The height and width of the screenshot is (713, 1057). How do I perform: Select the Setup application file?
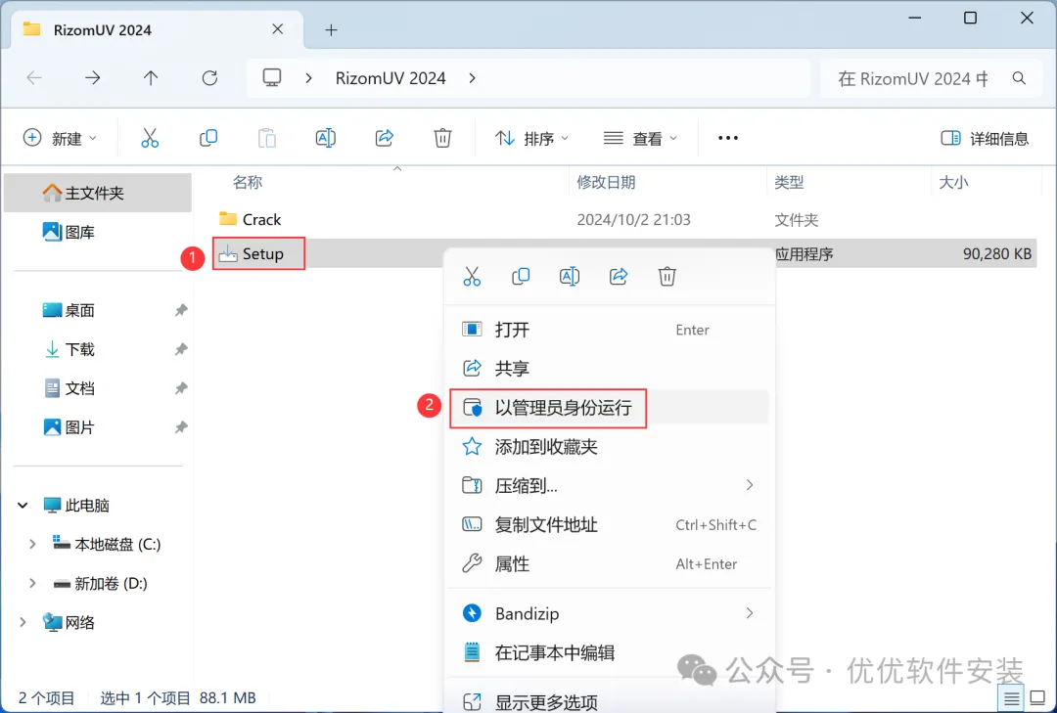[x=258, y=253]
